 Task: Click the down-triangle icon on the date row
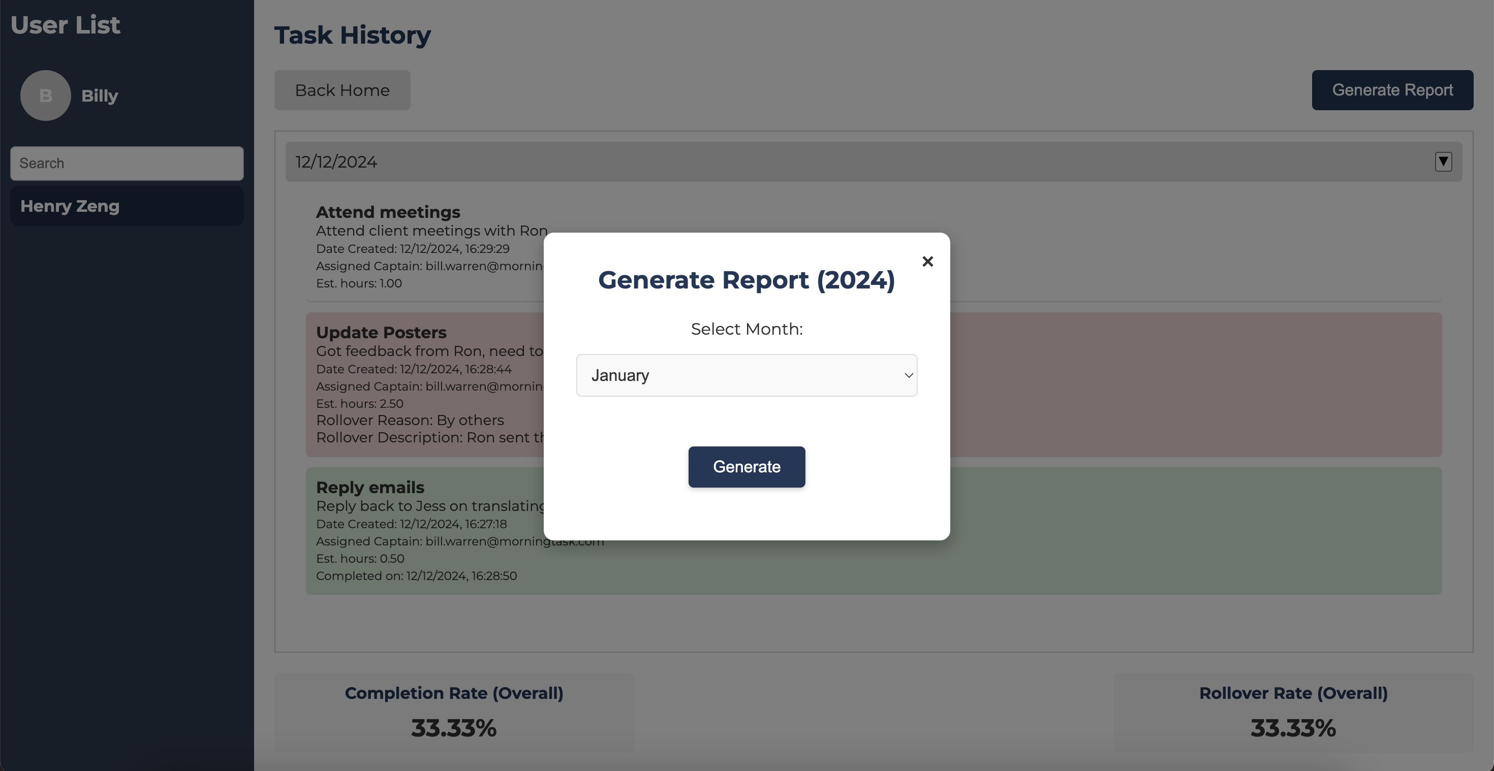pyautogui.click(x=1443, y=162)
